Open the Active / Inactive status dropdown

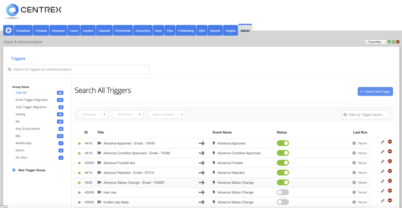tap(166, 114)
